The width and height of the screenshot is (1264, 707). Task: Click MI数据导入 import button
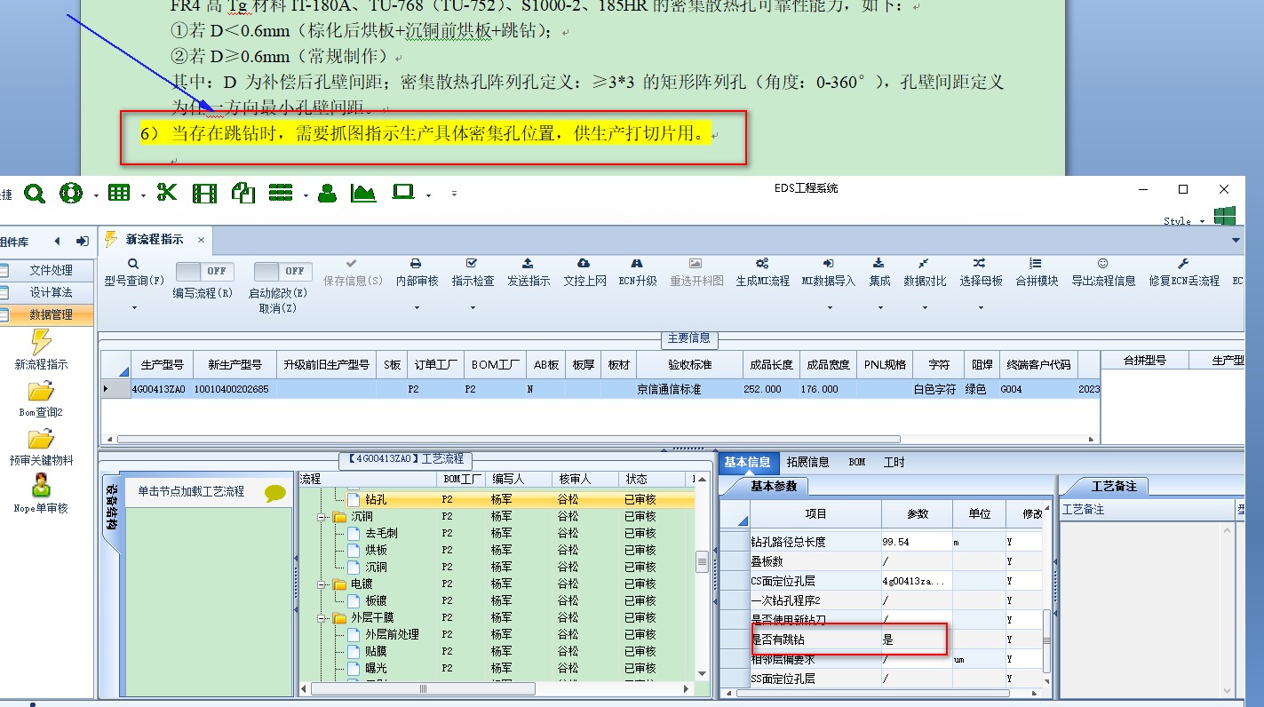[x=829, y=273]
